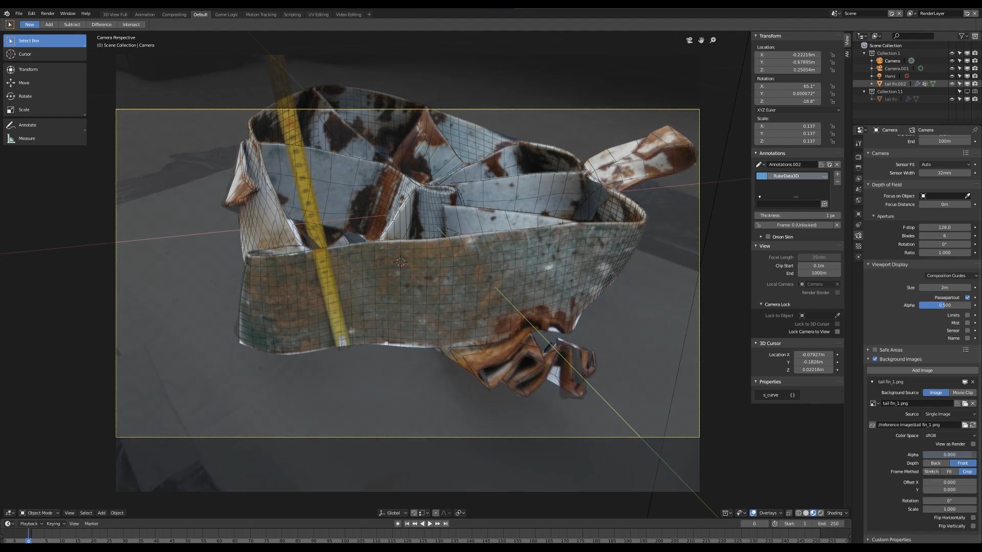
Task: Expand the Custom Properties panel
Action: point(868,539)
